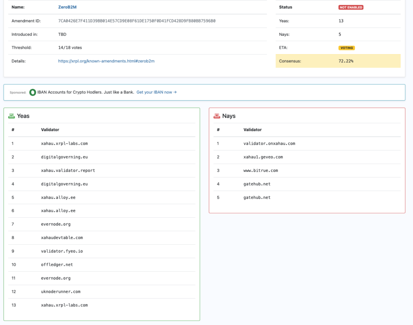The image size is (413, 325).
Task: Click the Get your IBAN now link
Action: click(156, 92)
